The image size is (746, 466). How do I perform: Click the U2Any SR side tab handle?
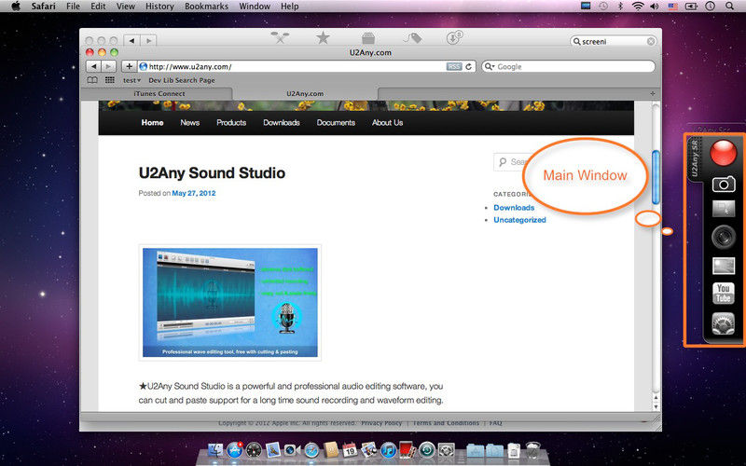click(695, 158)
